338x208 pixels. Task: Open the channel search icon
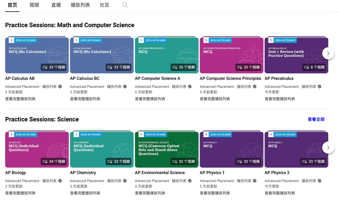125,5
